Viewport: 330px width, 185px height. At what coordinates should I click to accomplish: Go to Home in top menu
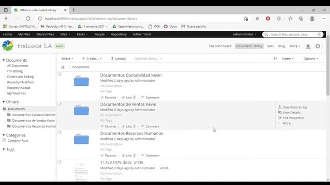pyautogui.click(x=7, y=34)
